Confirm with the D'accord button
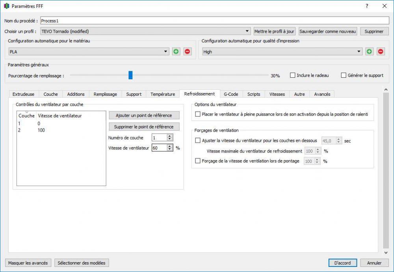 click(342, 263)
